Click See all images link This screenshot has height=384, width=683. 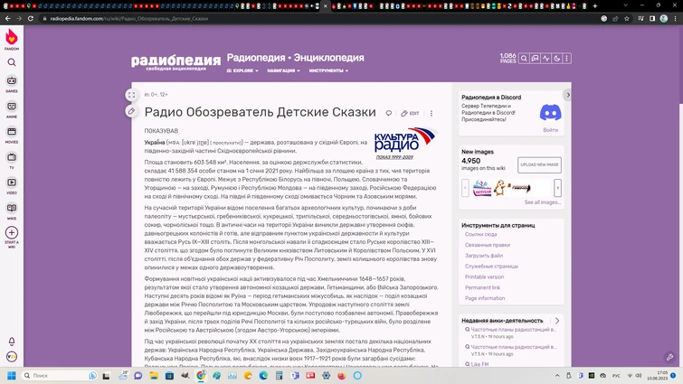pyautogui.click(x=542, y=202)
